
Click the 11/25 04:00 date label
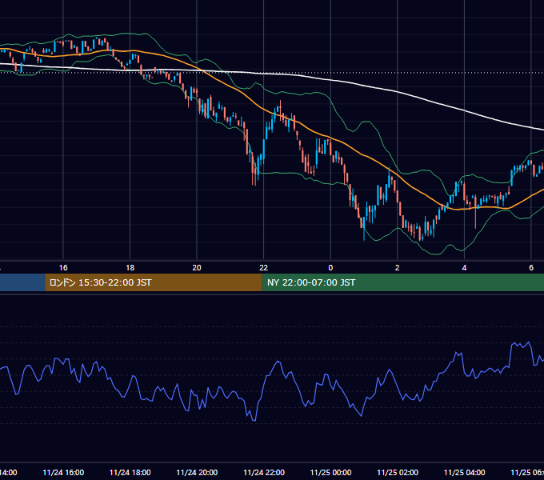pyautogui.click(x=465, y=473)
